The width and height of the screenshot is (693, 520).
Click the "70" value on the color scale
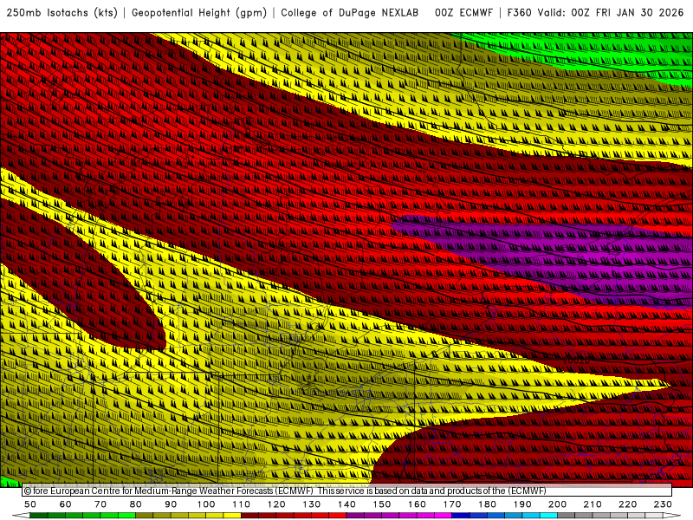click(100, 504)
